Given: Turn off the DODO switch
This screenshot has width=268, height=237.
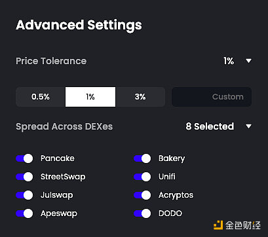Looking at the screenshot, I should pyautogui.click(x=142, y=213).
